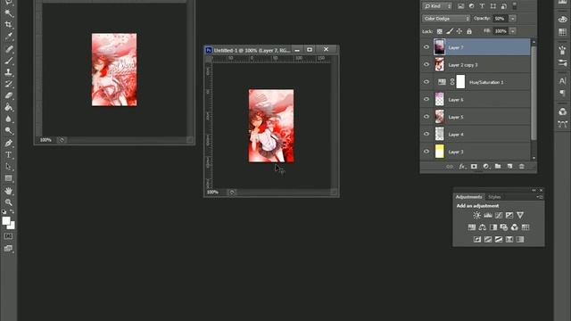Viewport: 571px width, 321px height.
Task: Select the Crop tool
Action: click(8, 25)
